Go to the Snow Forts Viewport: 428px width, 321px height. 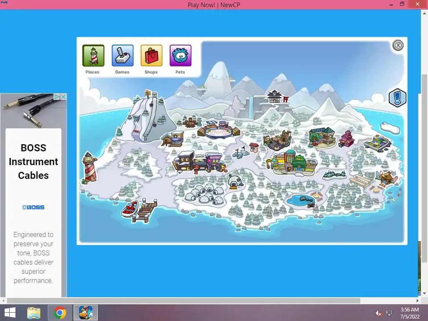(x=241, y=152)
